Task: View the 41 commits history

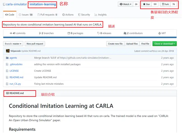Action: pyautogui.click(x=18, y=33)
